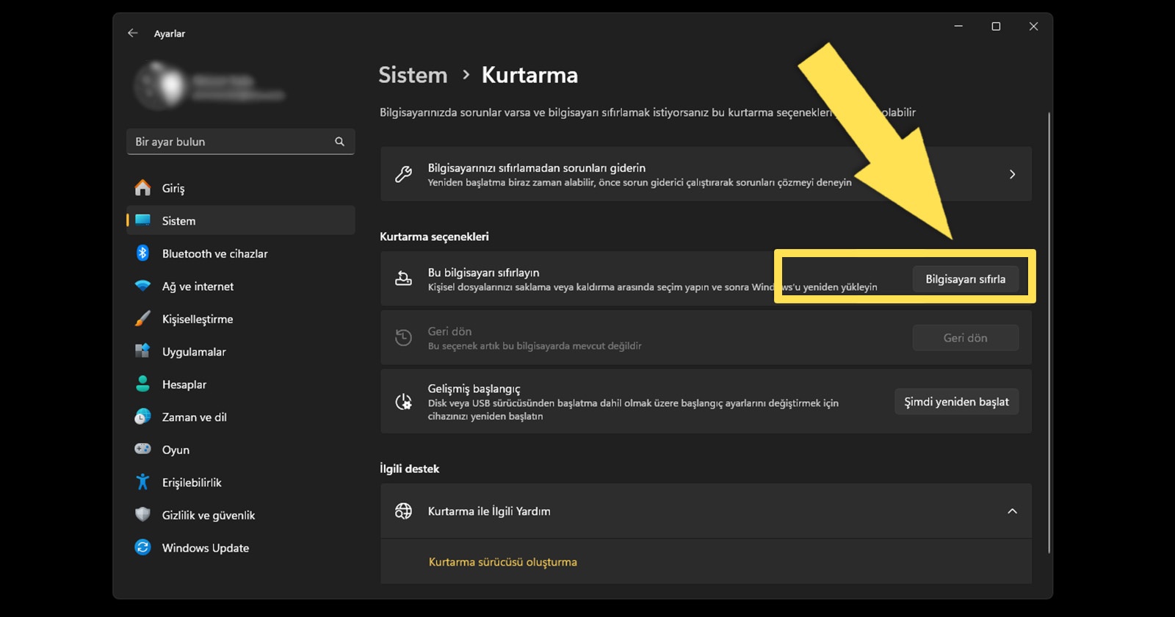Open Erişilebilirlik settings

pyautogui.click(x=241, y=482)
